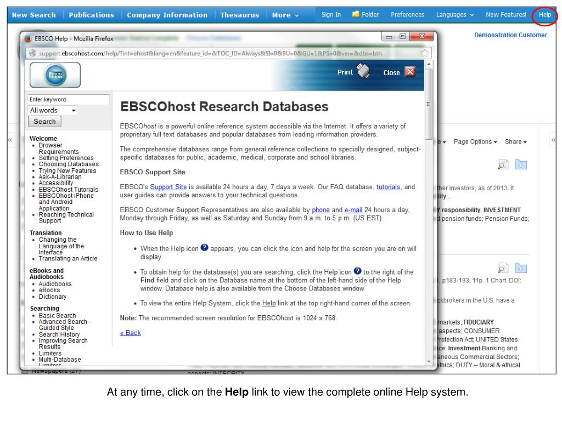Open Changing the Language of Interface topic
Screen dimensions: 562x421
61,246
